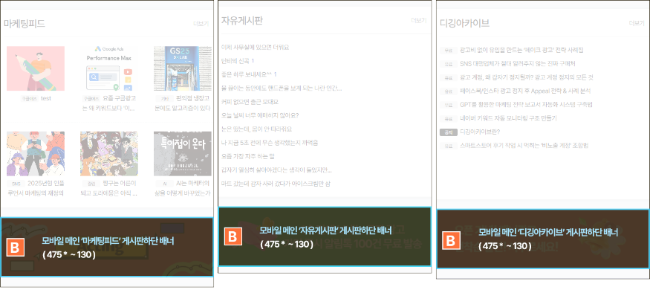Open post 갑자기 열심히 살아야겠다는 생각이
Image resolution: width=650 pixels, height=290 pixels.
coord(276,170)
